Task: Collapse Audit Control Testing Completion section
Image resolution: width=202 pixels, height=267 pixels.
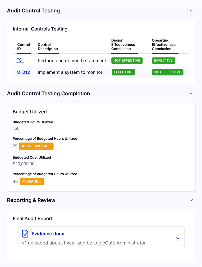Action: (191, 94)
